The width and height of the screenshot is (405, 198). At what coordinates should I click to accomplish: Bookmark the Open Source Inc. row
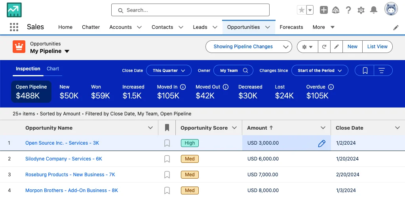tap(167, 143)
